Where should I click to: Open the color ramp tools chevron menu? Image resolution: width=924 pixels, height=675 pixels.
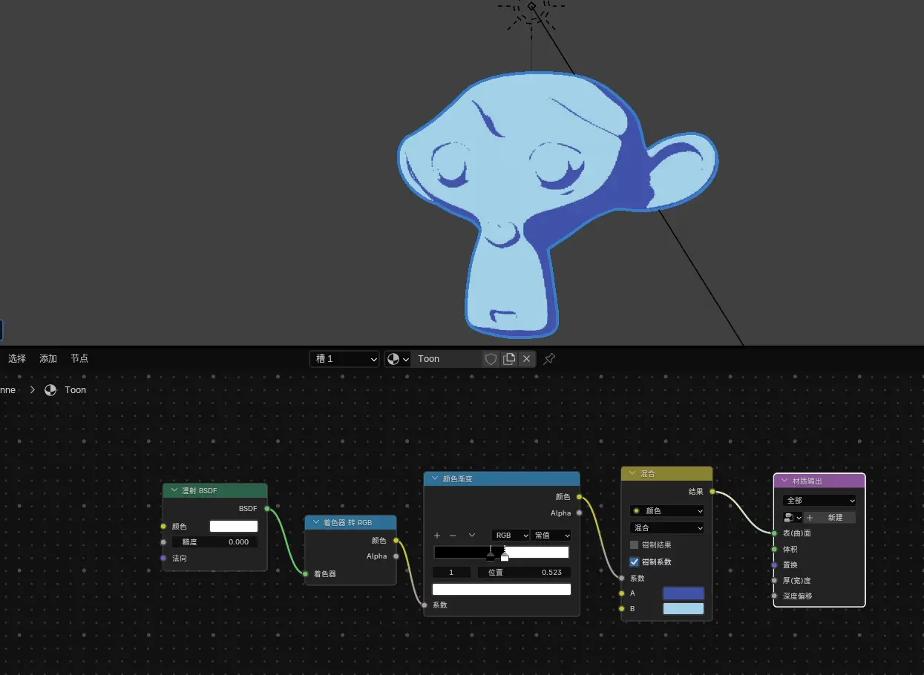(471, 536)
